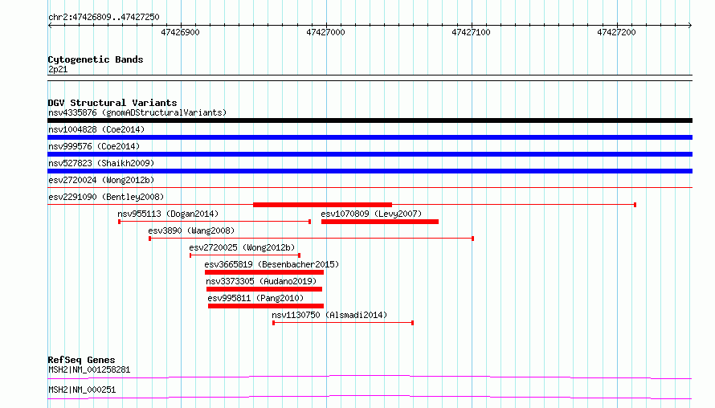Click the right arrowhead of the ruler
The width and height of the screenshot is (715, 408).
click(x=690, y=25)
